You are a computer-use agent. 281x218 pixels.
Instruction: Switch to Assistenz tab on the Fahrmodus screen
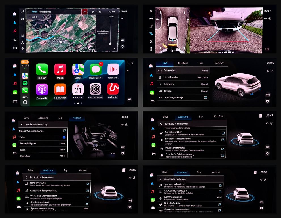[183, 63]
